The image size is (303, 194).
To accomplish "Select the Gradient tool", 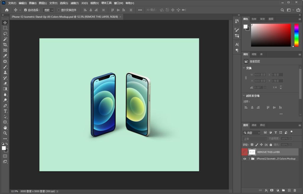I will (x=5, y=89).
